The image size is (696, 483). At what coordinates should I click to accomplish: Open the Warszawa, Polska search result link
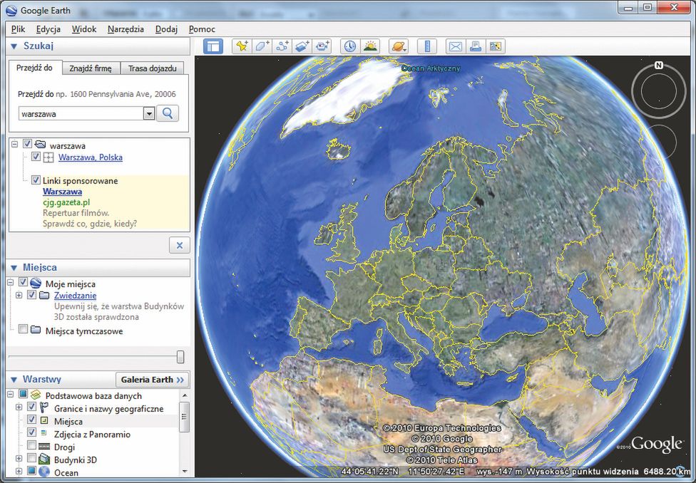(90, 157)
